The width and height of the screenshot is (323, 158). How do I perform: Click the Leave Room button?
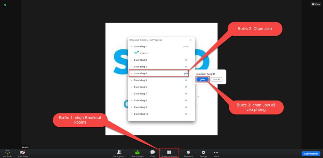pyautogui.click(x=311, y=154)
